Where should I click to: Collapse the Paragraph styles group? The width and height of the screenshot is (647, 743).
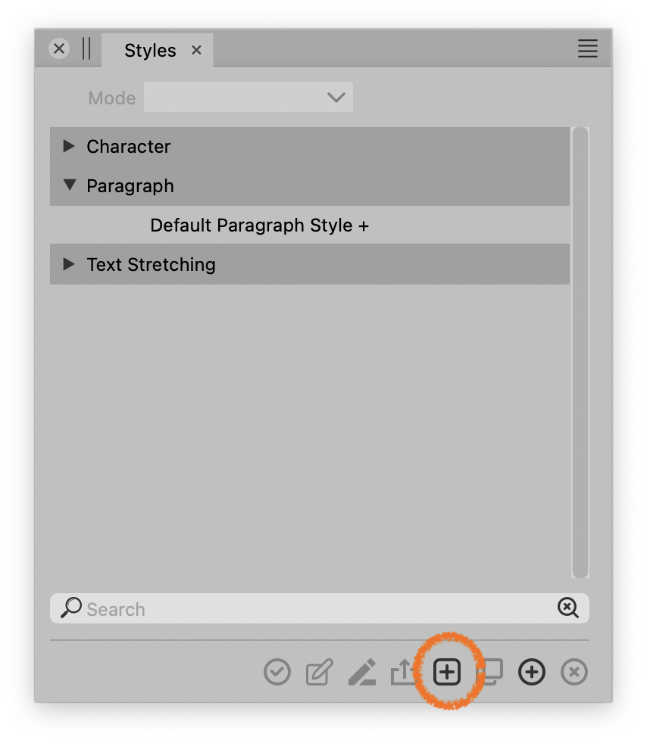coord(70,185)
